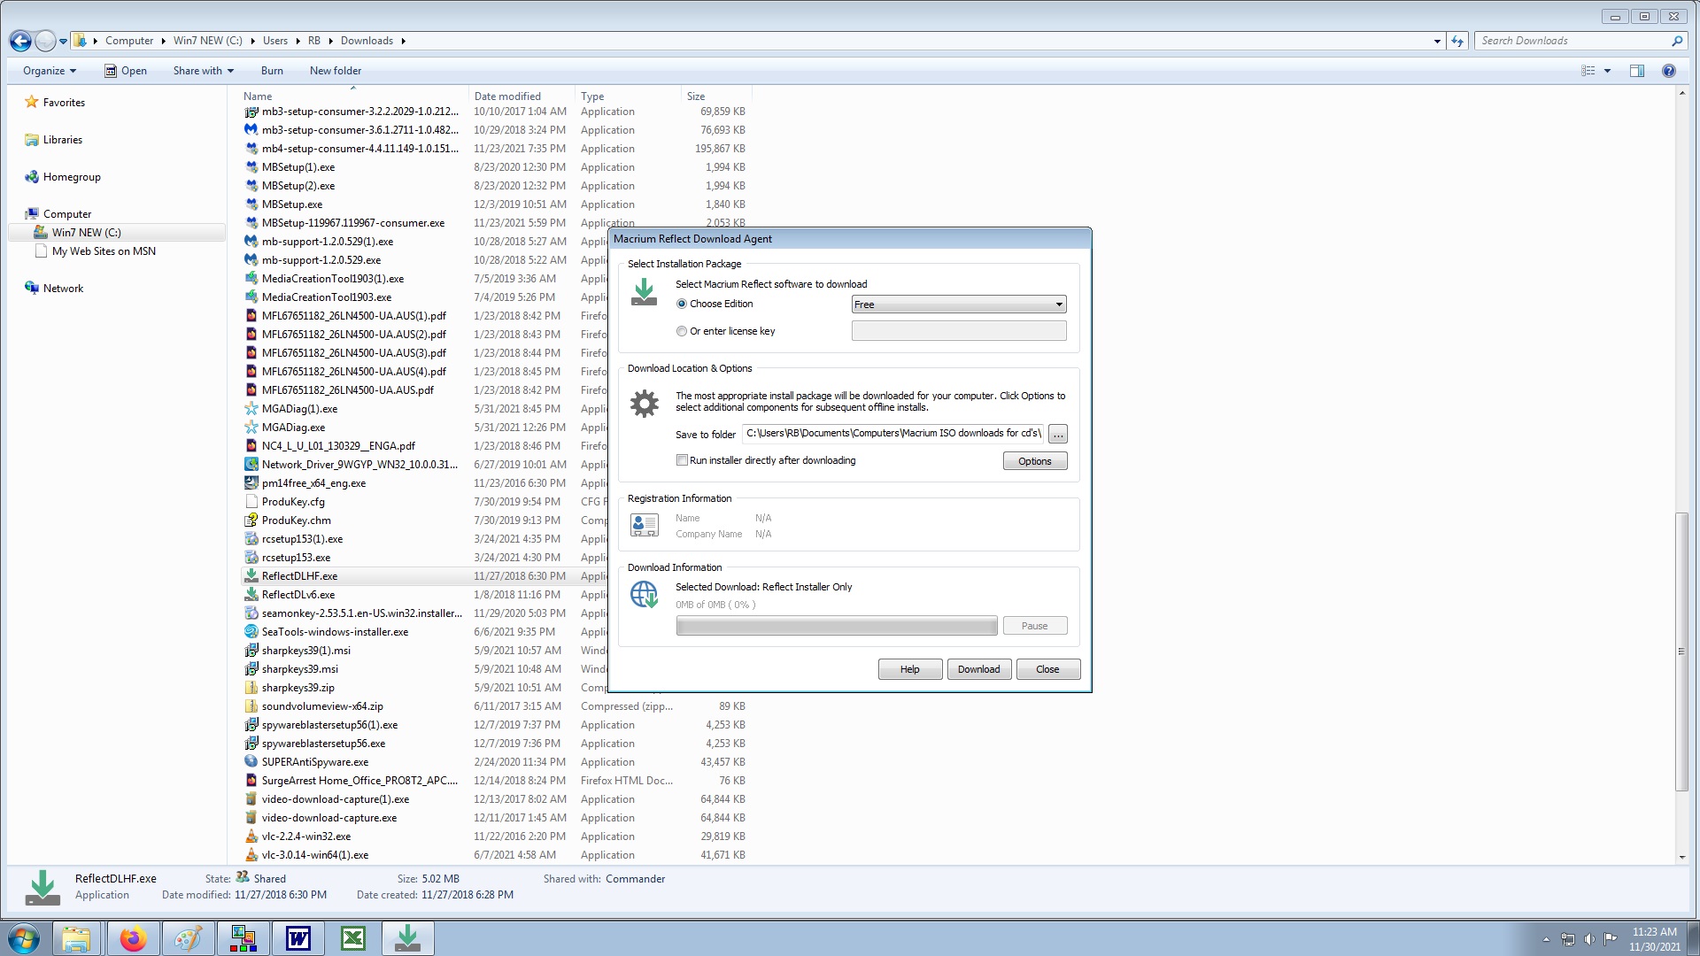Expand Downloads breadcrumb arrow
The width and height of the screenshot is (1700, 956).
click(403, 41)
